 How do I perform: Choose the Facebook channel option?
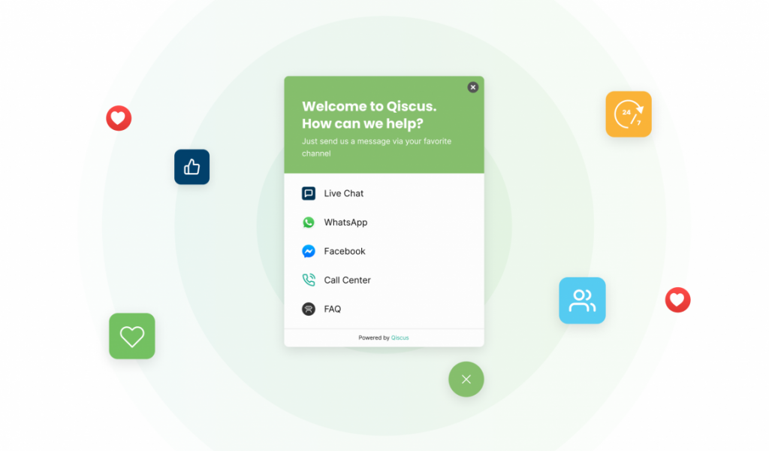tap(345, 251)
